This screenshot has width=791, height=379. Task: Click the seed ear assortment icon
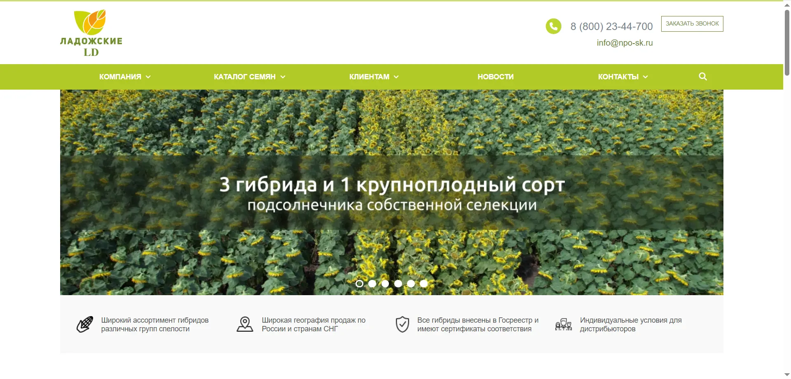[x=85, y=324]
